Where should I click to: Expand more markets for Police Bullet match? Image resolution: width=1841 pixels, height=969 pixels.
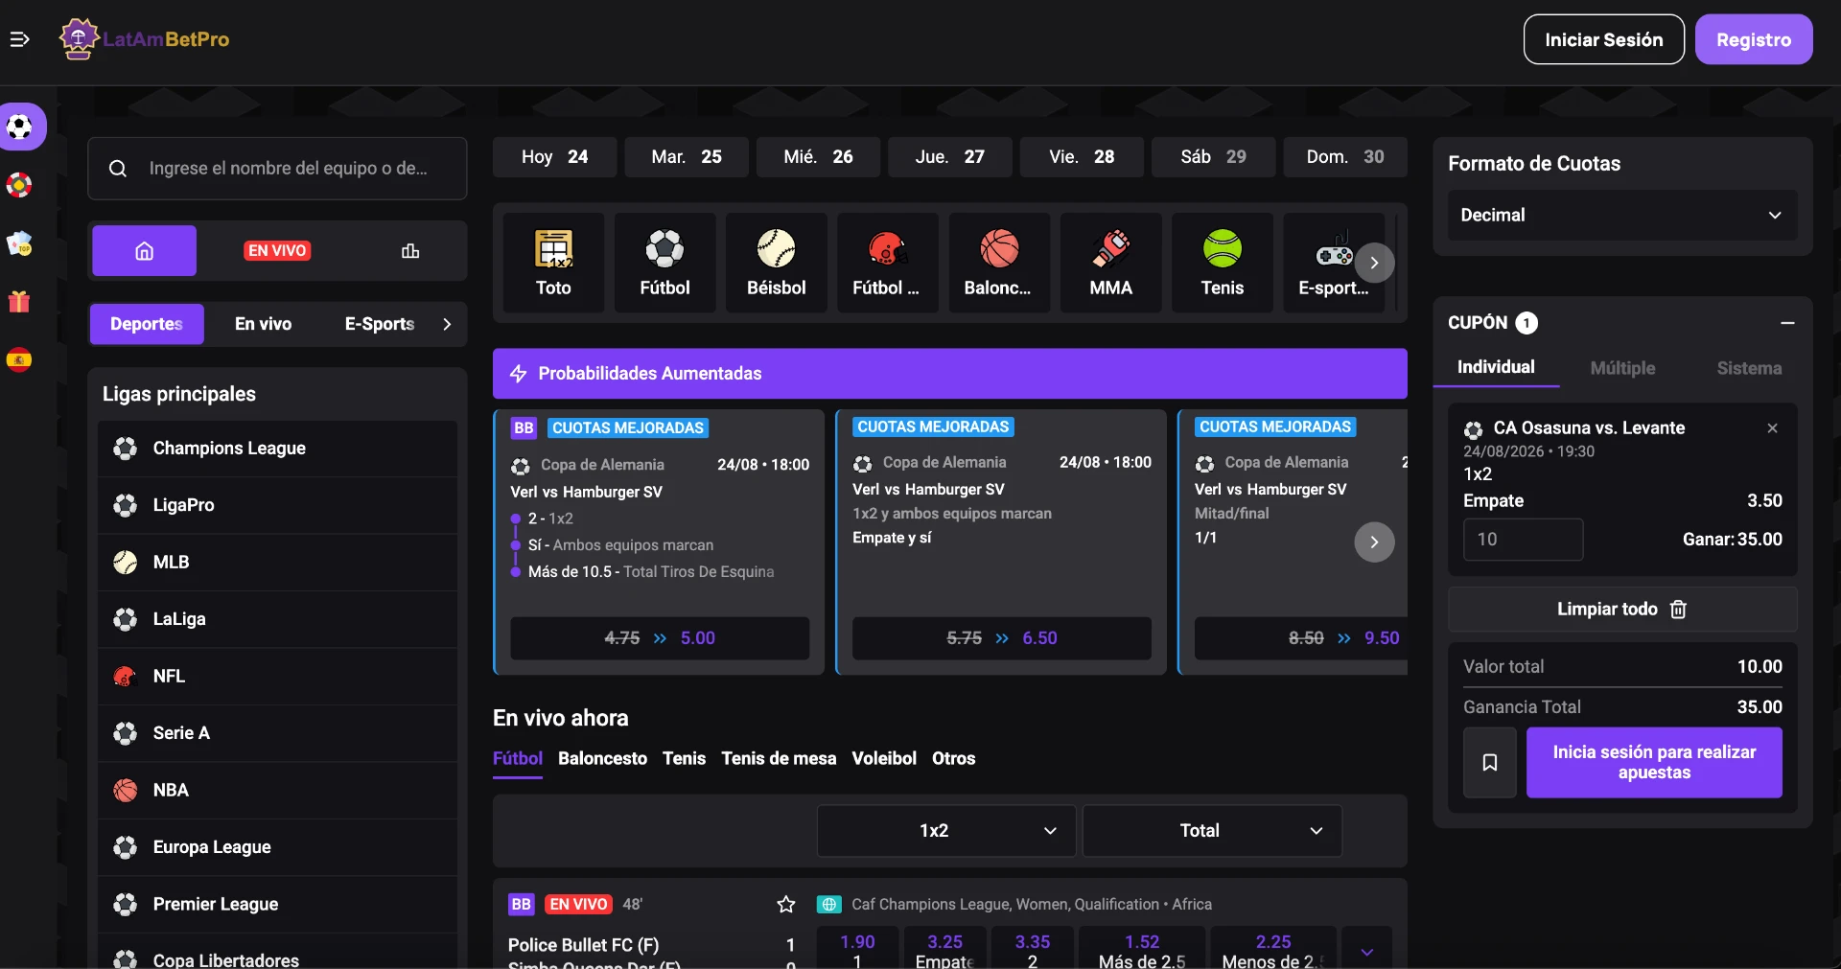coord(1366,951)
